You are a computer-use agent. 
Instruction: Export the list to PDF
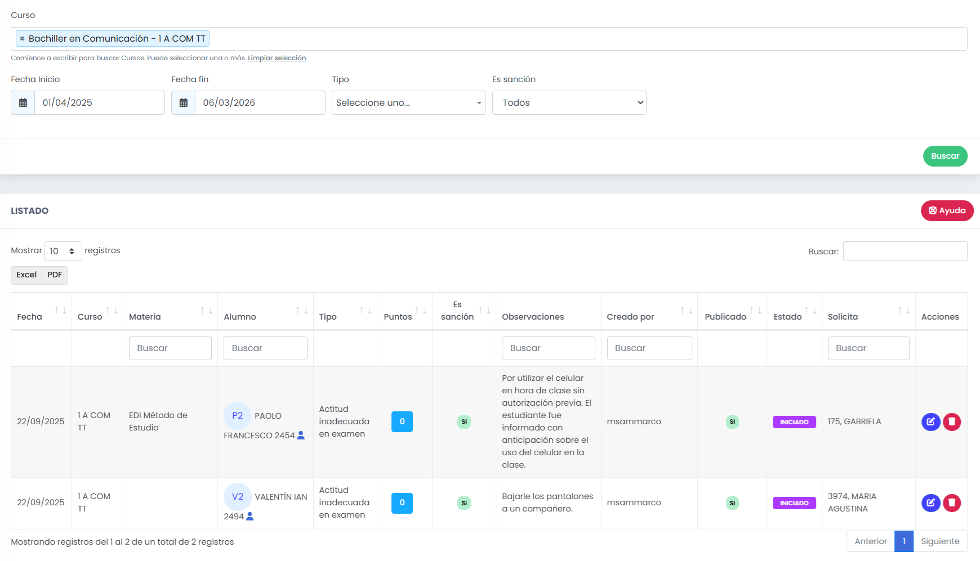(55, 275)
